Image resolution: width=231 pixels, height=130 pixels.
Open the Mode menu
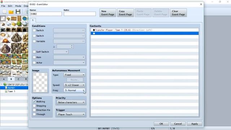click(18, 6)
